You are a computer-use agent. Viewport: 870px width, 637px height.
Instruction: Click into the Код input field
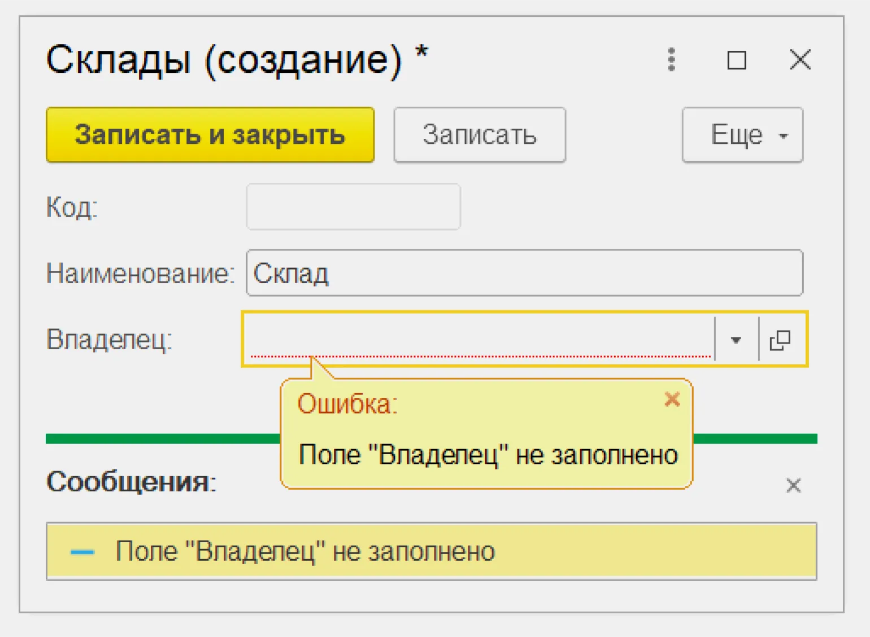point(353,207)
